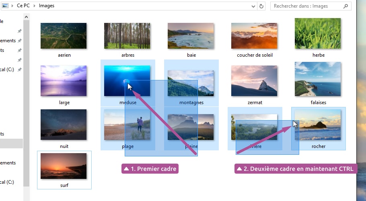
Task: Click the computer icon in address bar
Action: (5, 6)
